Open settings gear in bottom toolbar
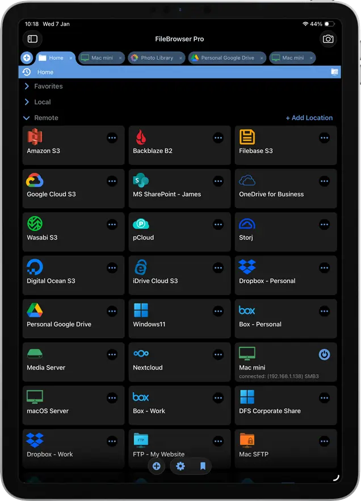Screen dimensions: 361x501 click(180, 466)
